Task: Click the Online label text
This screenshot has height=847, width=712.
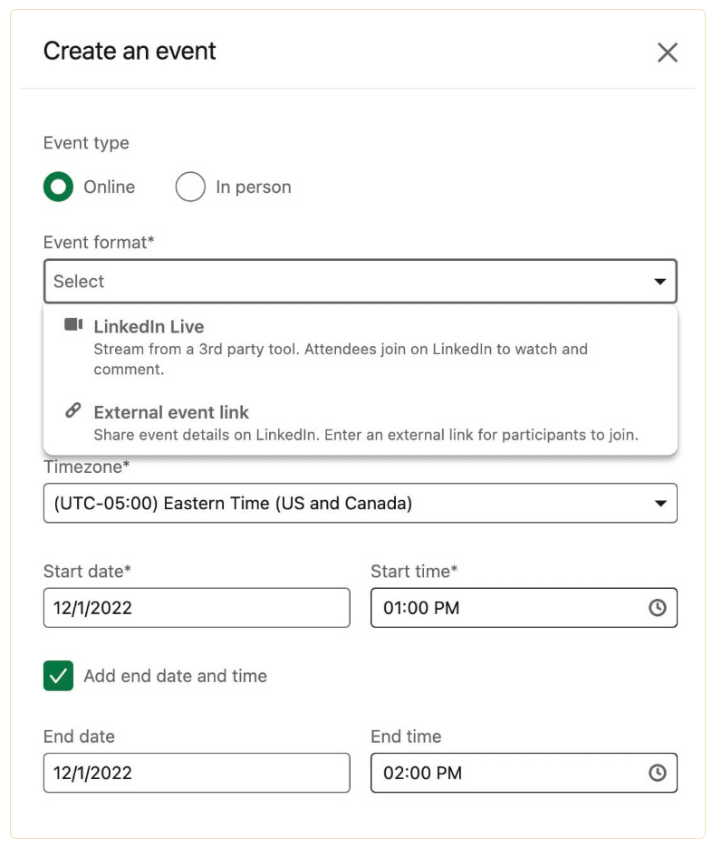Action: click(109, 188)
